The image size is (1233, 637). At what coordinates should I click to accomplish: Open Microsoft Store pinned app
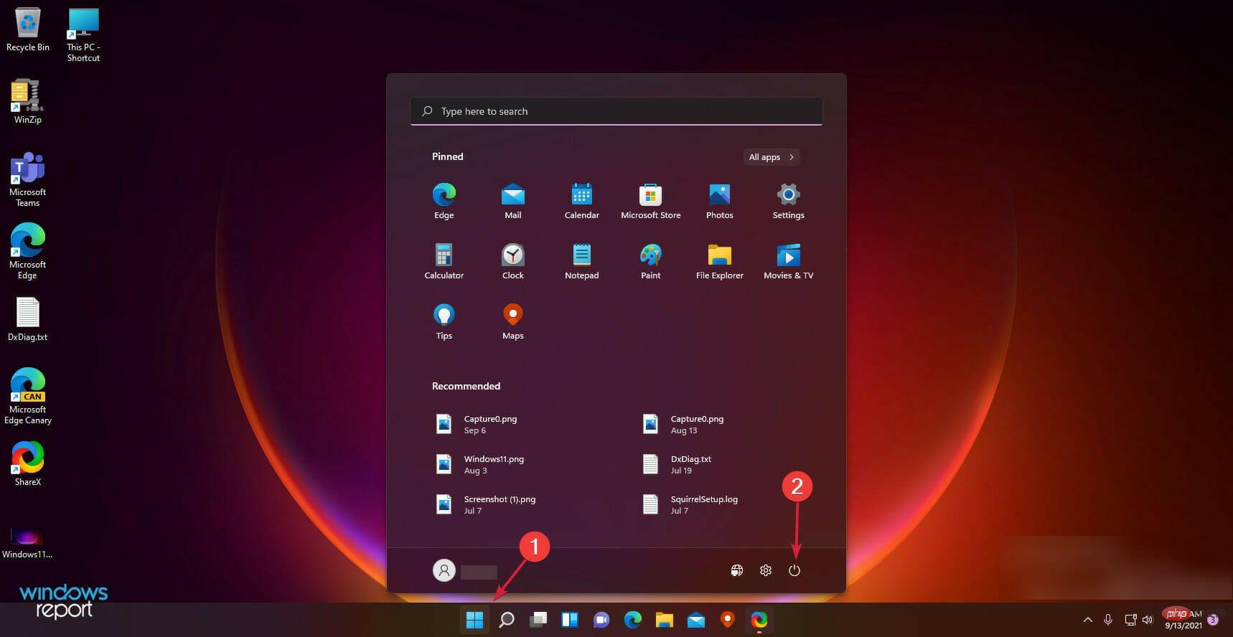coord(650,202)
